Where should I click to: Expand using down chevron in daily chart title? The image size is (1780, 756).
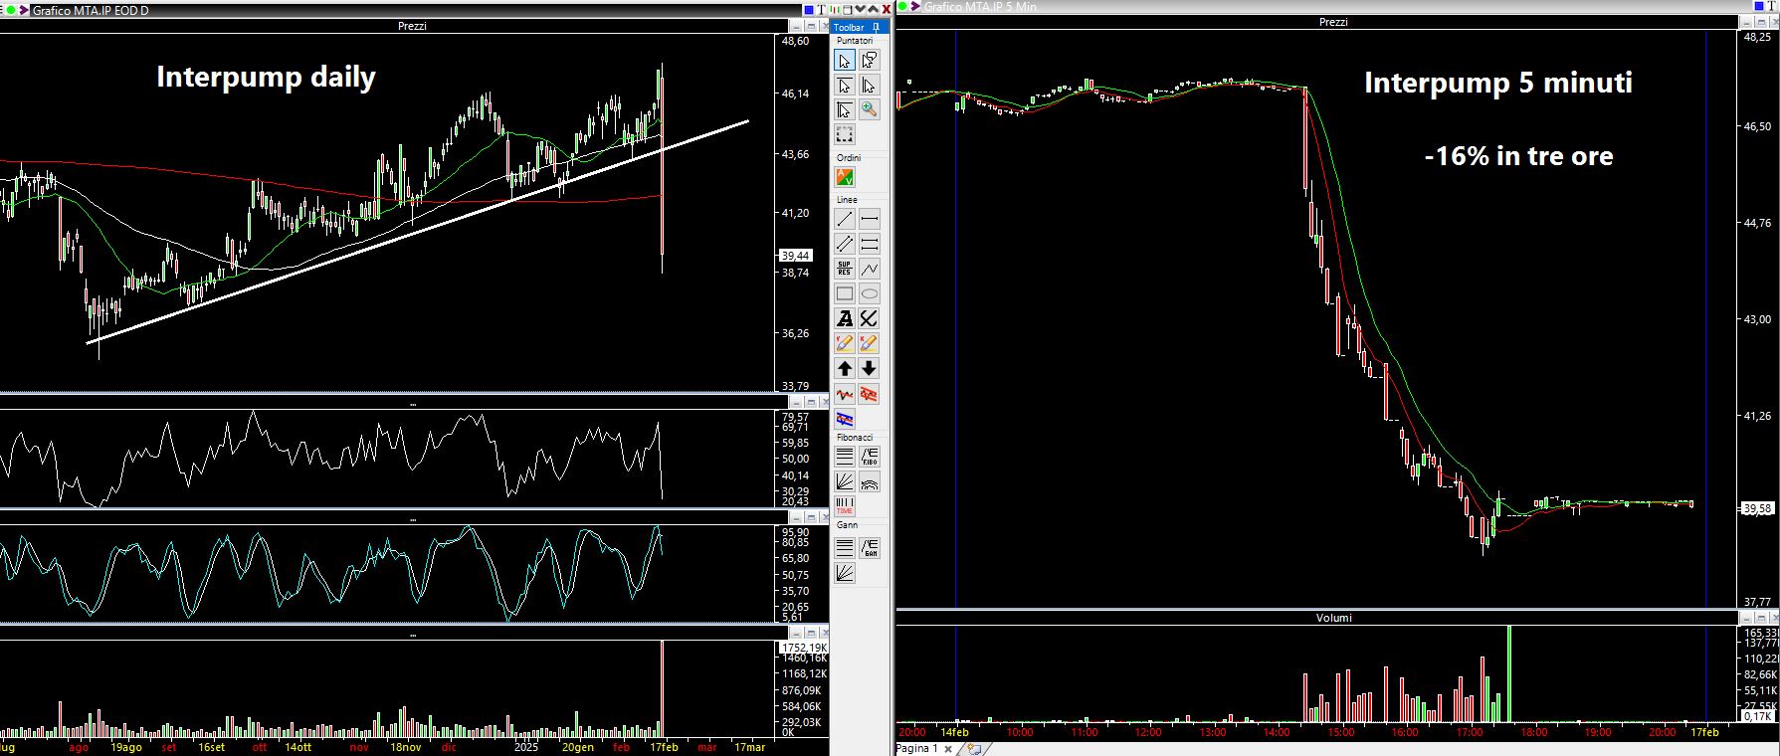click(861, 9)
